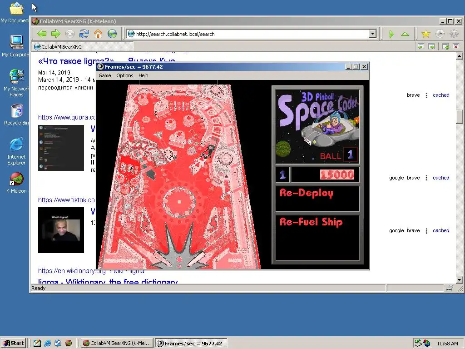Launch the K-Meleon desktop shortcut
465x349 pixels.
pyautogui.click(x=16, y=183)
